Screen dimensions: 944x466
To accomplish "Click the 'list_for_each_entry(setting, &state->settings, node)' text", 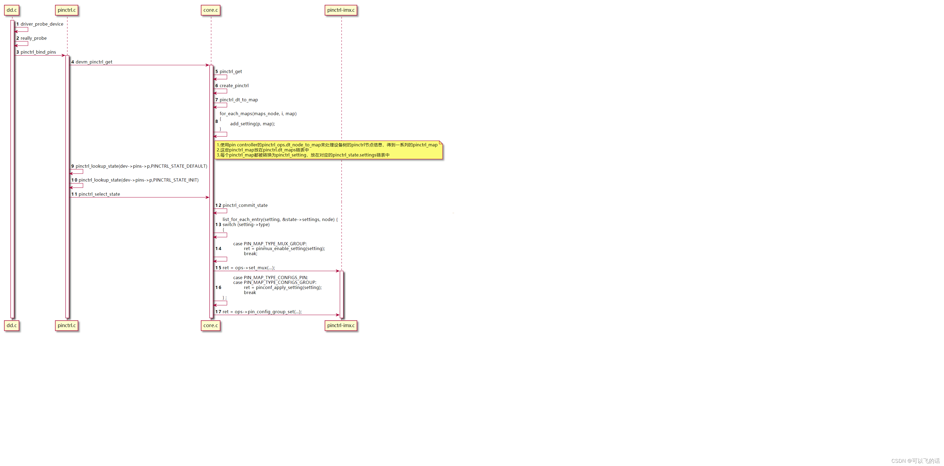I will (278, 219).
